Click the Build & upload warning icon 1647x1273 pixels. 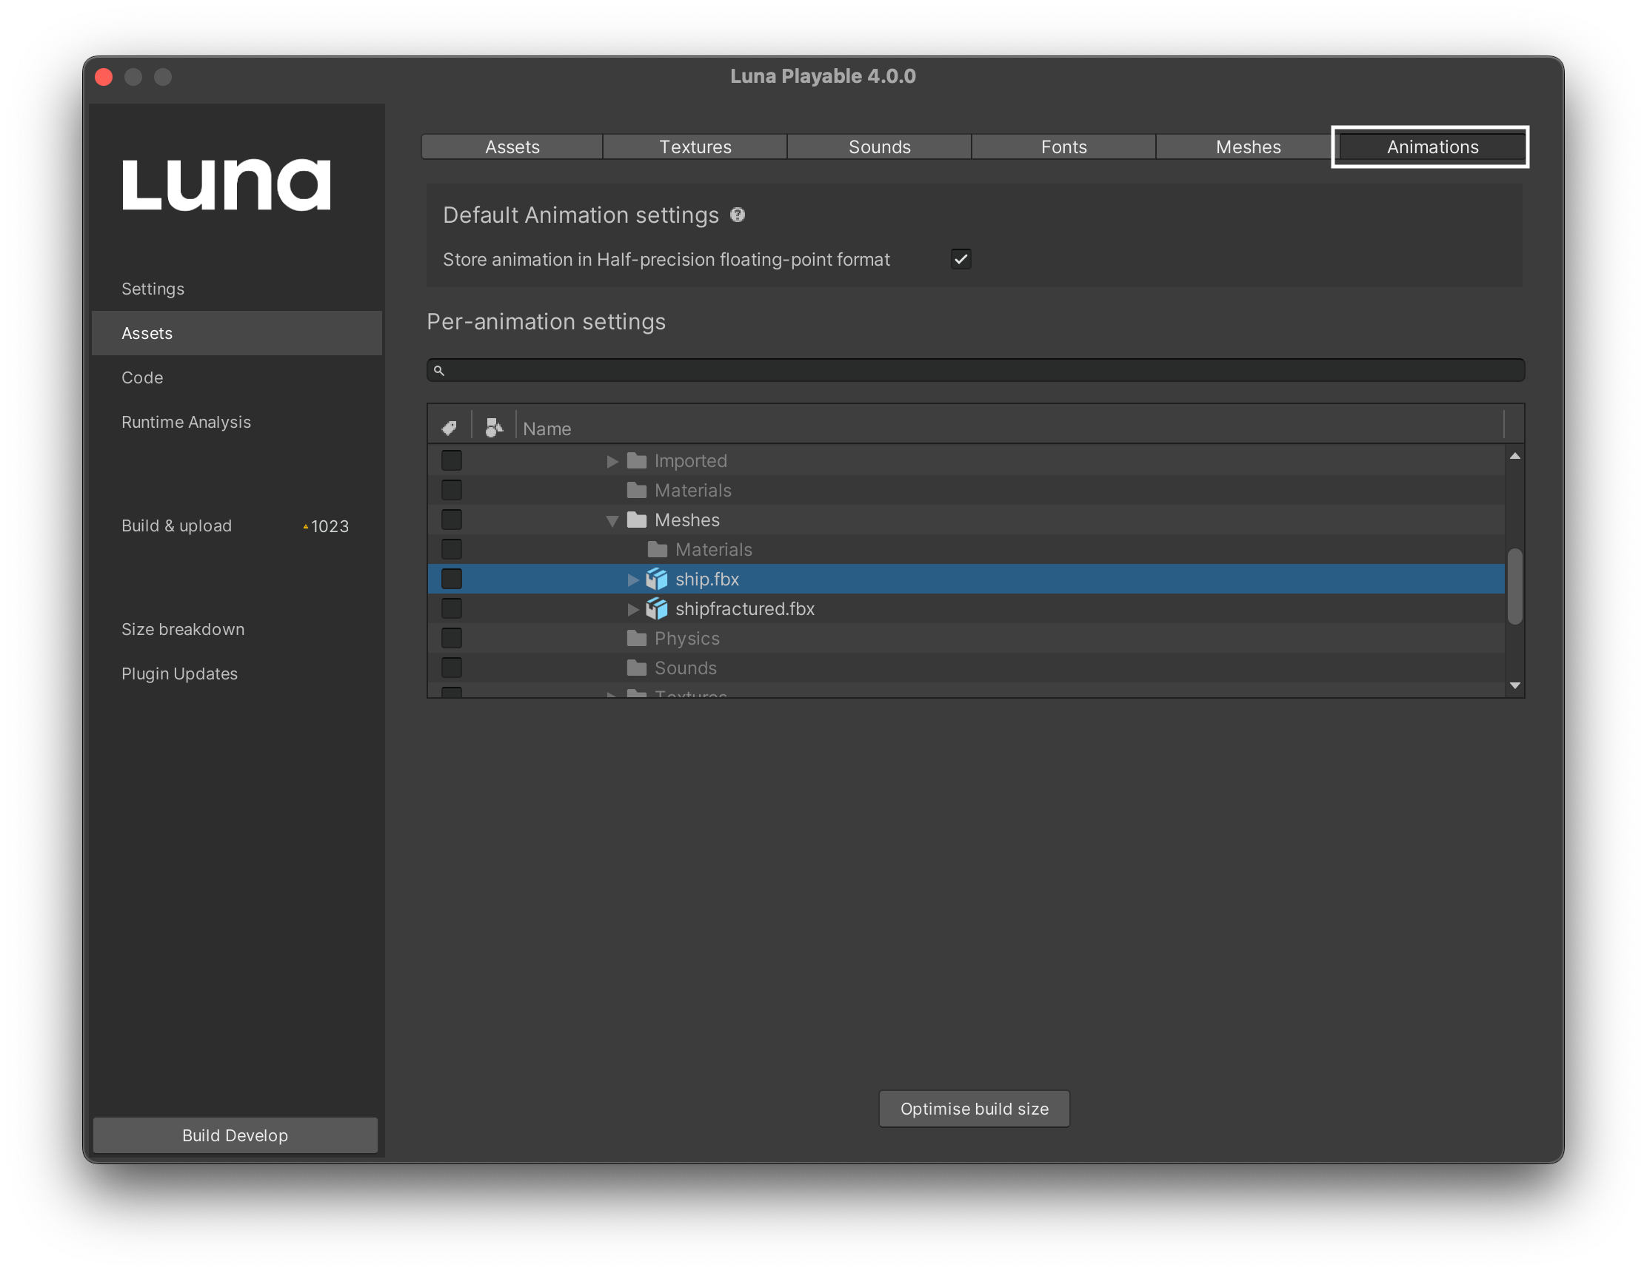(305, 527)
